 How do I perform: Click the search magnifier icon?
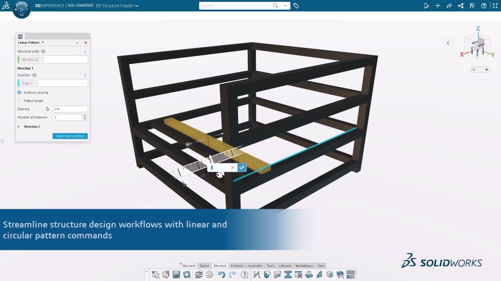(x=276, y=6)
